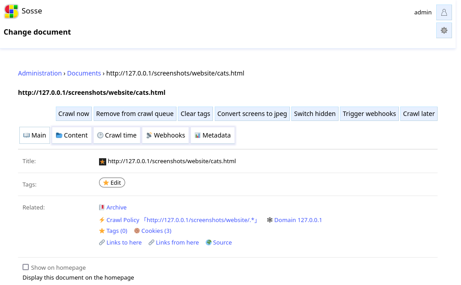
Task: Click the folder icon on Content tab
Action: [59, 135]
